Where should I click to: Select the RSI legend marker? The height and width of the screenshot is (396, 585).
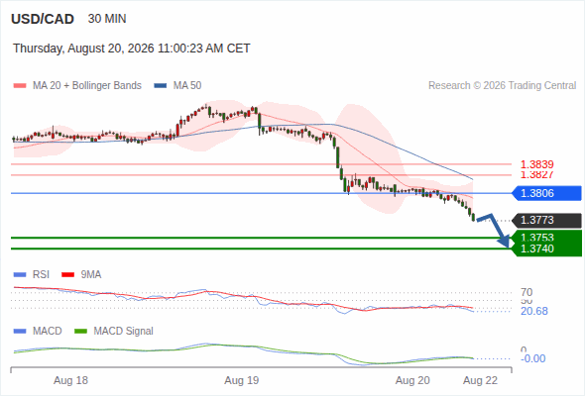click(20, 275)
